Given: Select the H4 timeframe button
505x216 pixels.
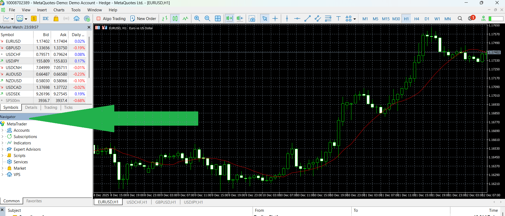Looking at the screenshot, I should tap(417, 19).
